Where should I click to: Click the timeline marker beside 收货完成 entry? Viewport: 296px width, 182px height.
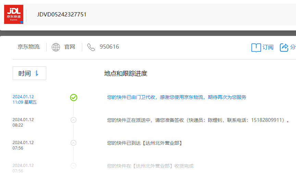point(73,166)
